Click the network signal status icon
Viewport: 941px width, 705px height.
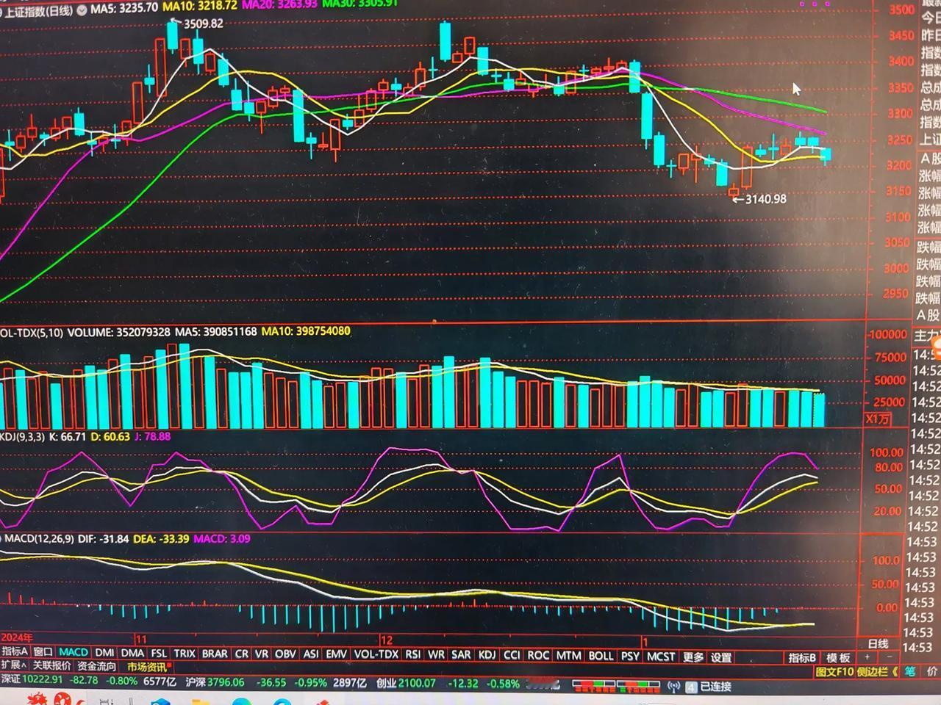click(673, 687)
